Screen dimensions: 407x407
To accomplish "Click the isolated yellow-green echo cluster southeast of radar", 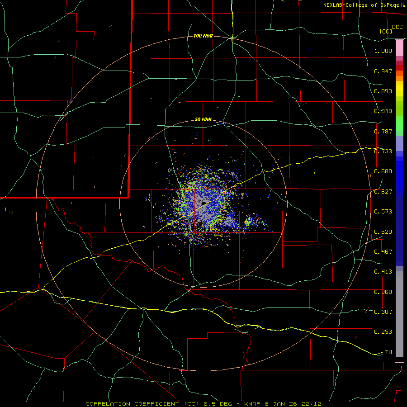I will point(248,222).
